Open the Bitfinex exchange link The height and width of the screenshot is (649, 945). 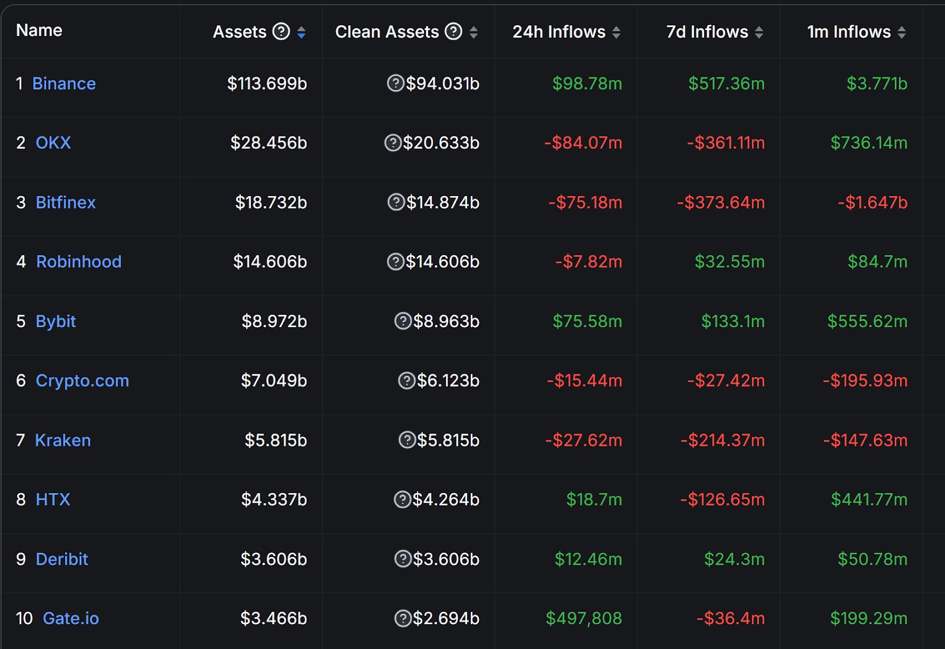66,202
